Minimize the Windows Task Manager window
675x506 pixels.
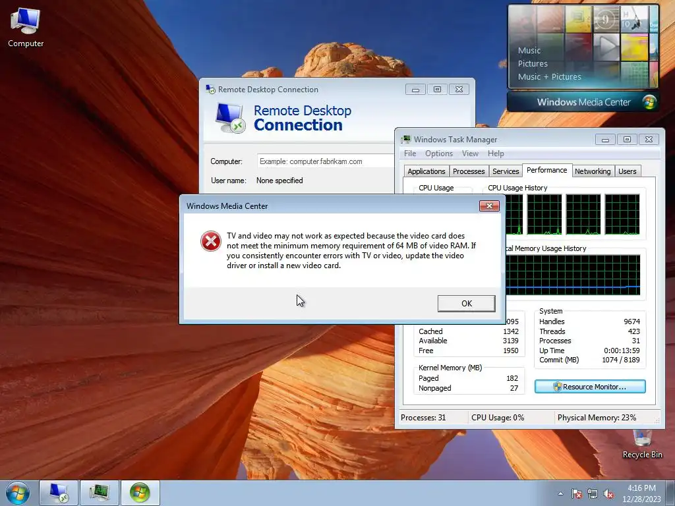tap(605, 140)
